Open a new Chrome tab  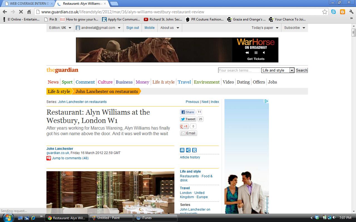114,4
